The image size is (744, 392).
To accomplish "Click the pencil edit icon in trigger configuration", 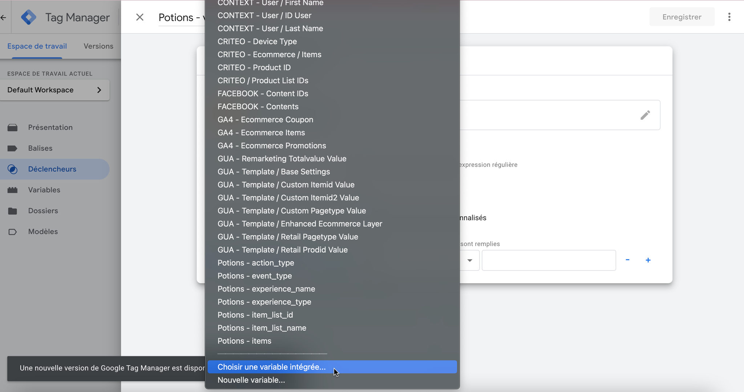I will (645, 115).
